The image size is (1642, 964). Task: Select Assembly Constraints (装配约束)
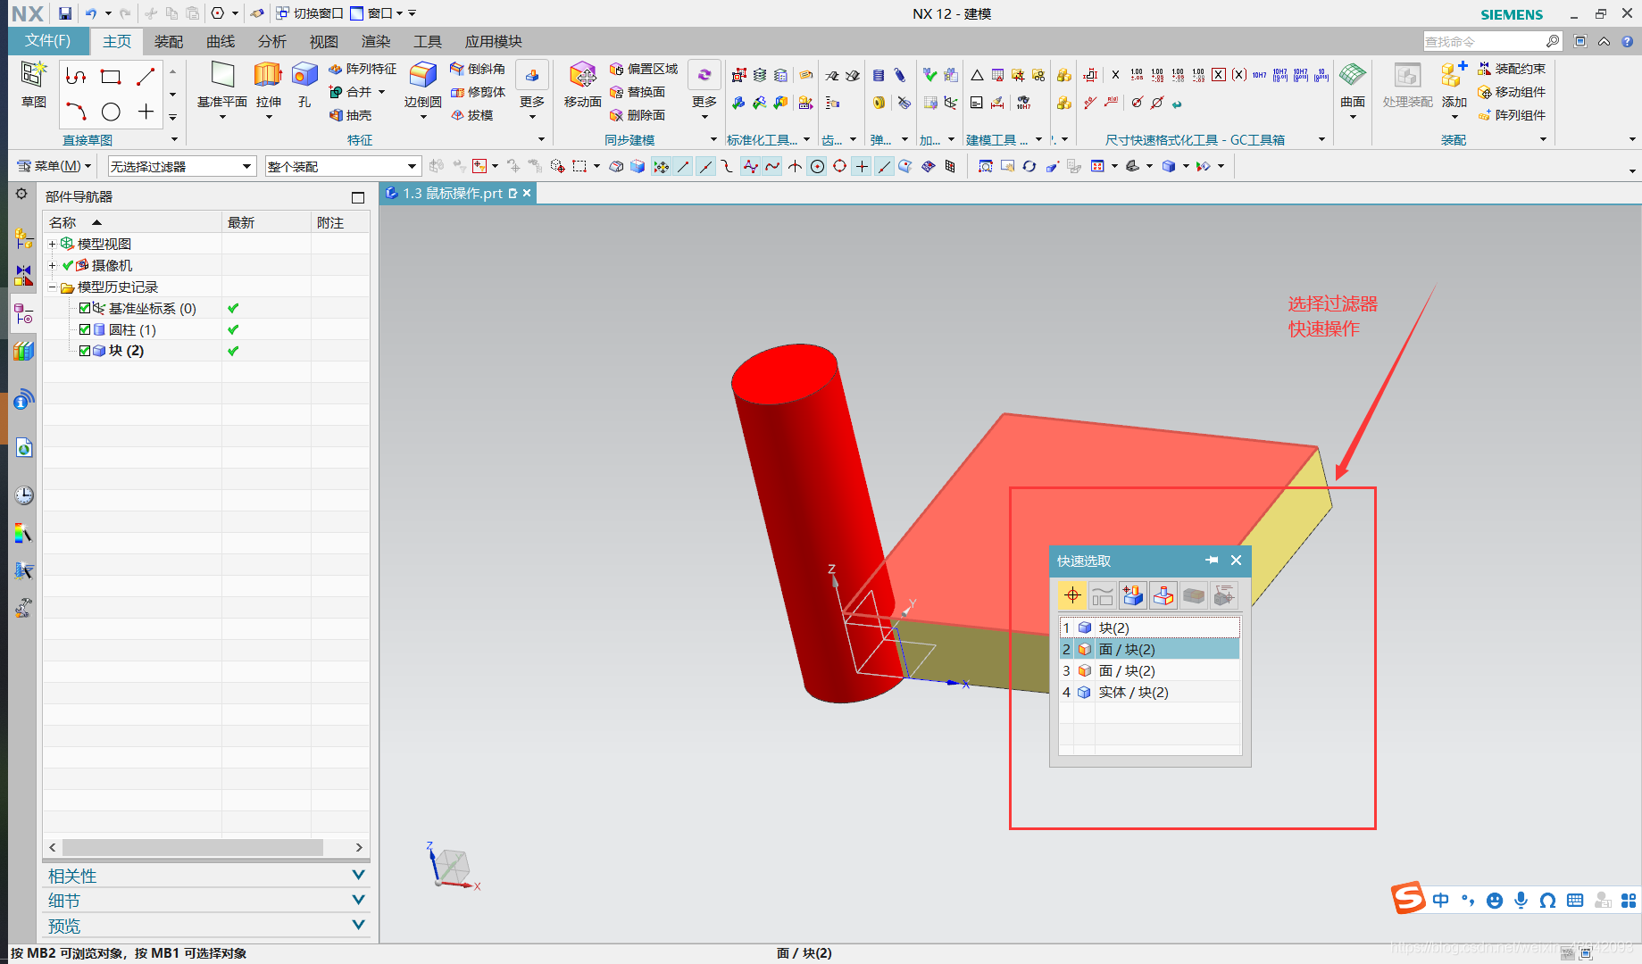point(1512,69)
